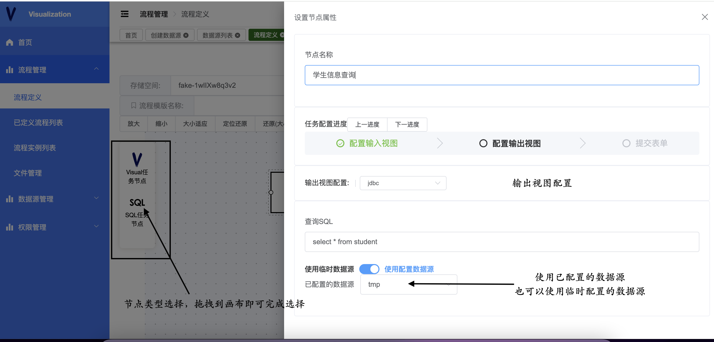The image size is (714, 342).
Task: Click the 配置输入视图 step label
Action: [373, 143]
